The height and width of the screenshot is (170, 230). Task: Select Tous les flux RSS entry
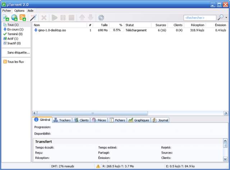(16, 62)
